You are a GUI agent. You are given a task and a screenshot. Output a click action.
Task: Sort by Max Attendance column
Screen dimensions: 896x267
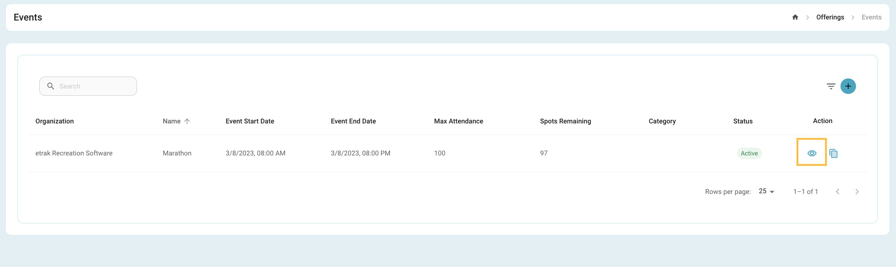(x=458, y=121)
